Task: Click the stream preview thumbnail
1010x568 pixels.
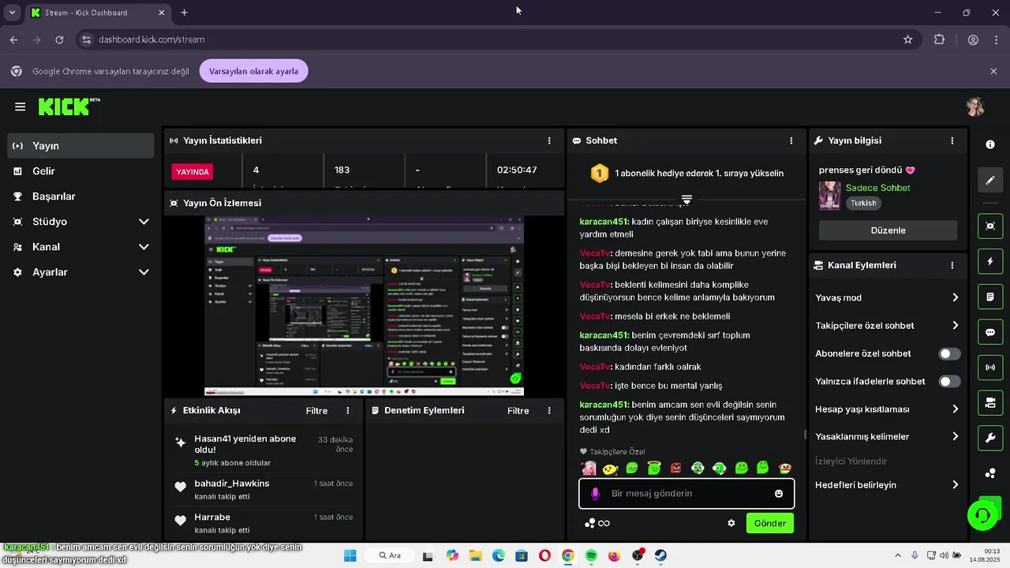Action: [x=364, y=305]
